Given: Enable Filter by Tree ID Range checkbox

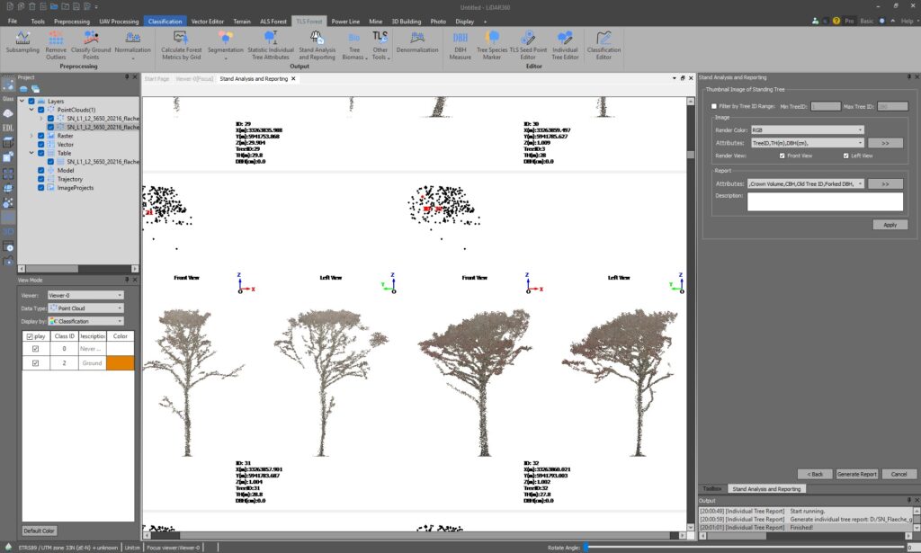Looking at the screenshot, I should 714,106.
